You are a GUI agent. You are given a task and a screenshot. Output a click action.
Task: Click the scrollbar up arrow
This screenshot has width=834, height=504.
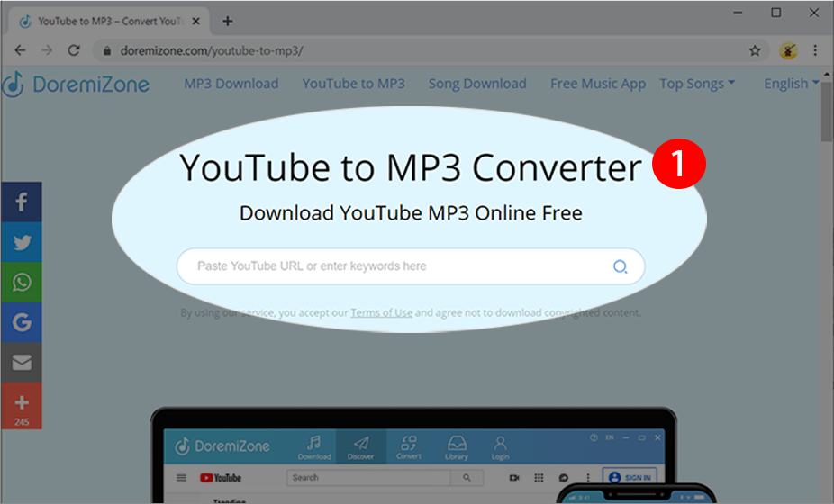coord(827,75)
